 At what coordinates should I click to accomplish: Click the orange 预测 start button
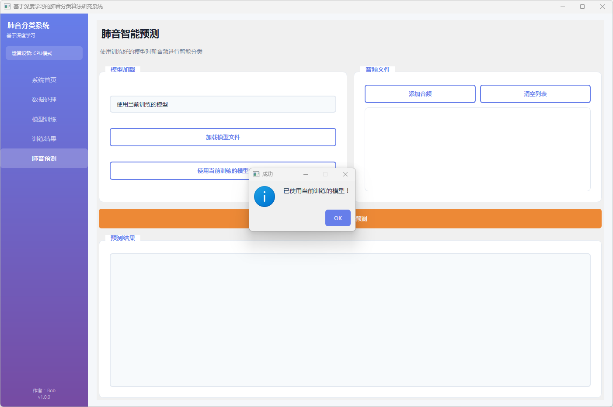437,219
